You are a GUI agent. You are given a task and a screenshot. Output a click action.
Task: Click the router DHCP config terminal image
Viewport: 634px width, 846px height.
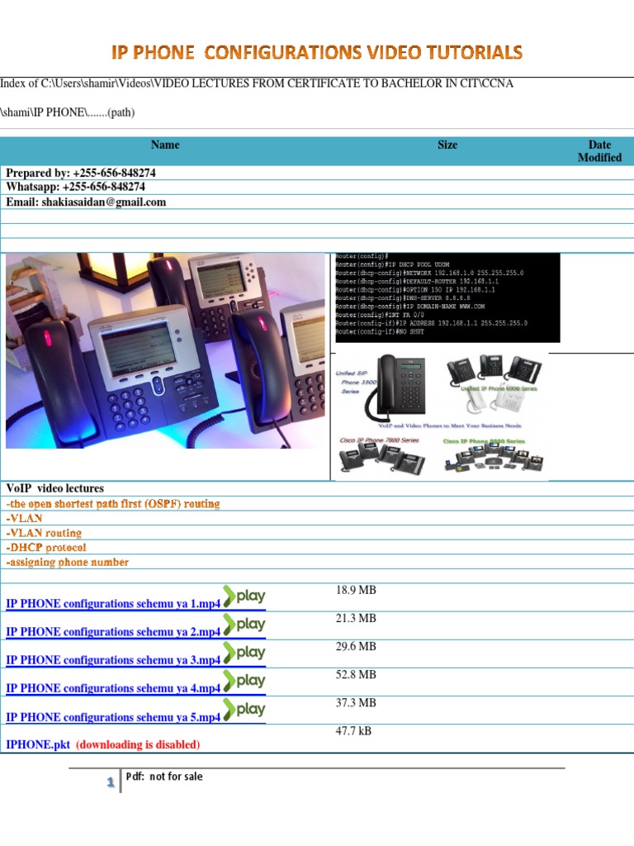point(447,297)
